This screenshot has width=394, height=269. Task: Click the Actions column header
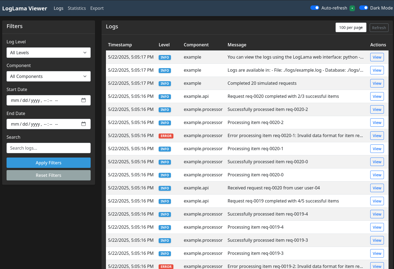click(378, 45)
